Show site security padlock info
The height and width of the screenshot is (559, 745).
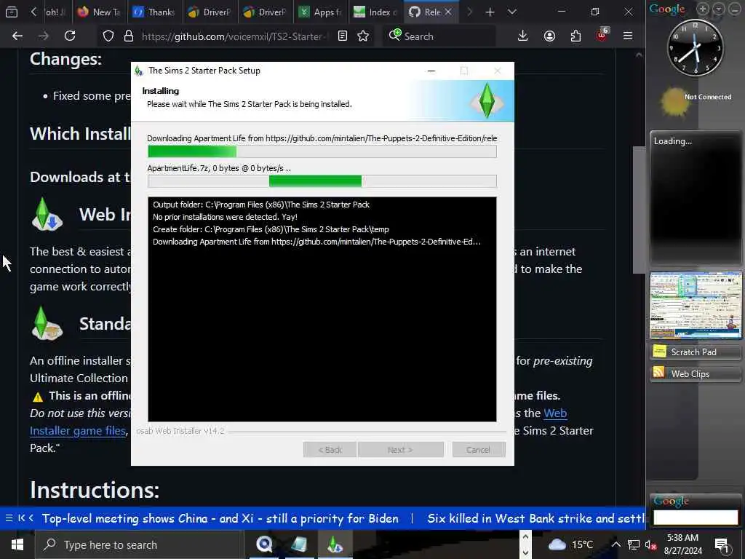coord(128,36)
